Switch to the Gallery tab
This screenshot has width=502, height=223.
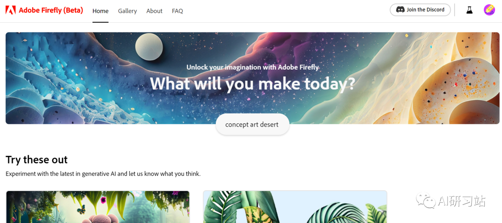tap(127, 11)
